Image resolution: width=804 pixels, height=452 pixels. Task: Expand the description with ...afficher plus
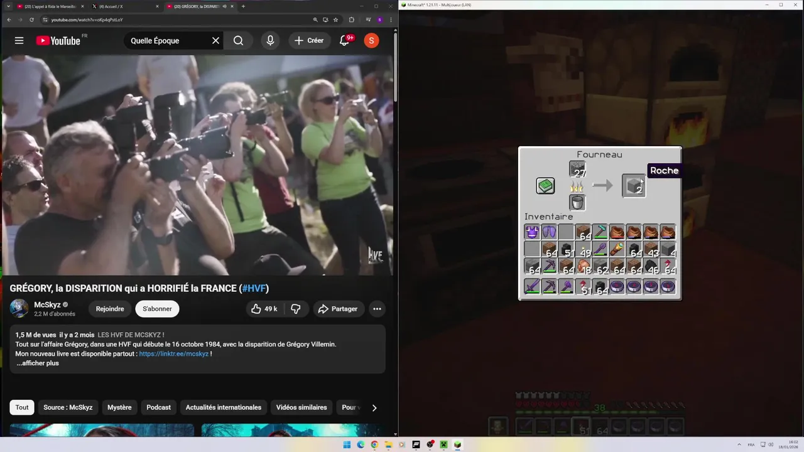[x=38, y=363]
